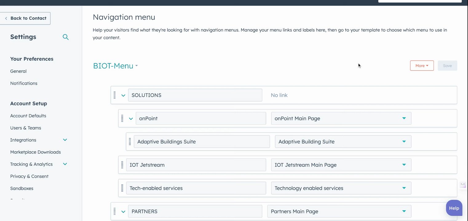Click drag handle of PARTNERS row
The image size is (468, 221).
click(x=115, y=211)
